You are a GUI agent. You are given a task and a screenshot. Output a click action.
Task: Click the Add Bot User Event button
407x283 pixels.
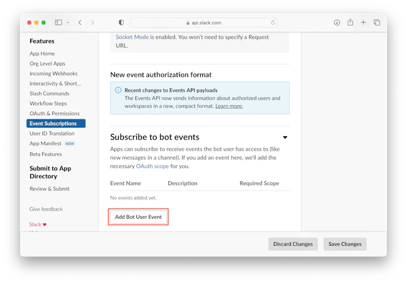[138, 217]
